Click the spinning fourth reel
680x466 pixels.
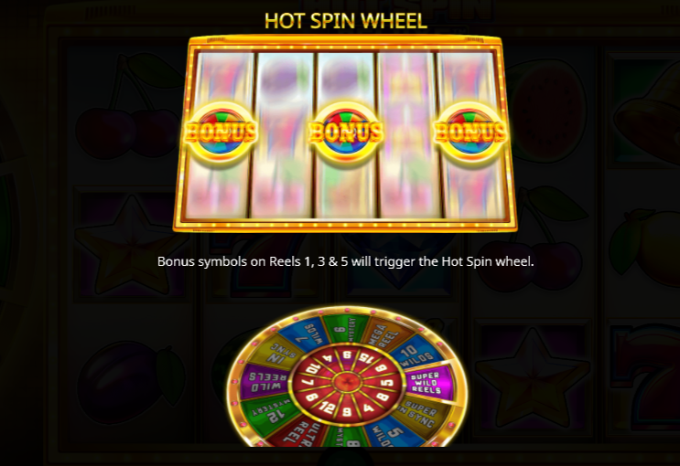(x=408, y=135)
